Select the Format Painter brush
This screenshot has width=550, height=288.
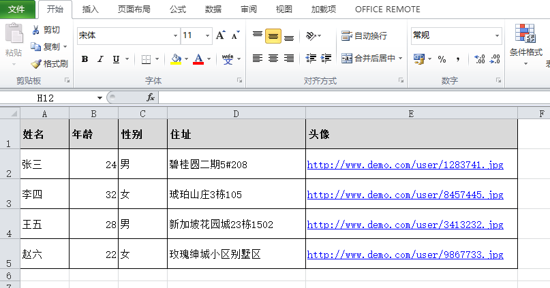coord(50,64)
